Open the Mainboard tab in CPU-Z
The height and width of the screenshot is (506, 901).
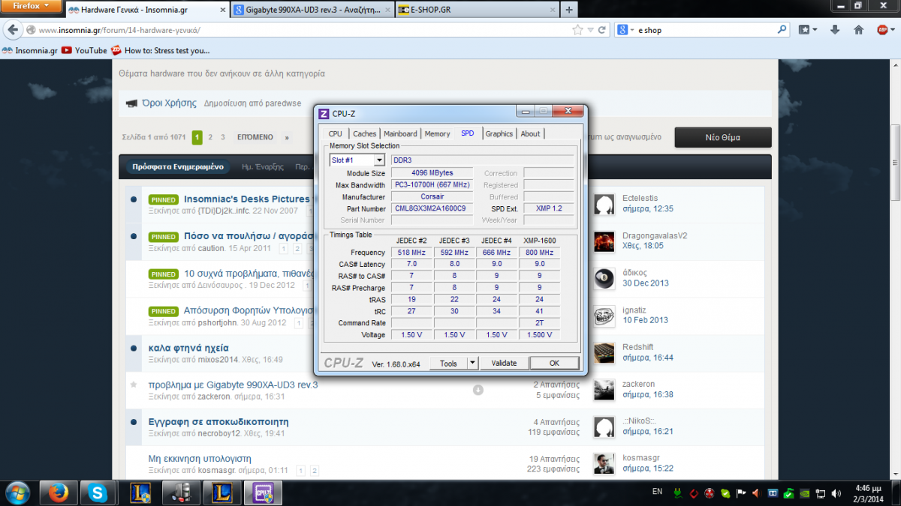click(x=400, y=133)
